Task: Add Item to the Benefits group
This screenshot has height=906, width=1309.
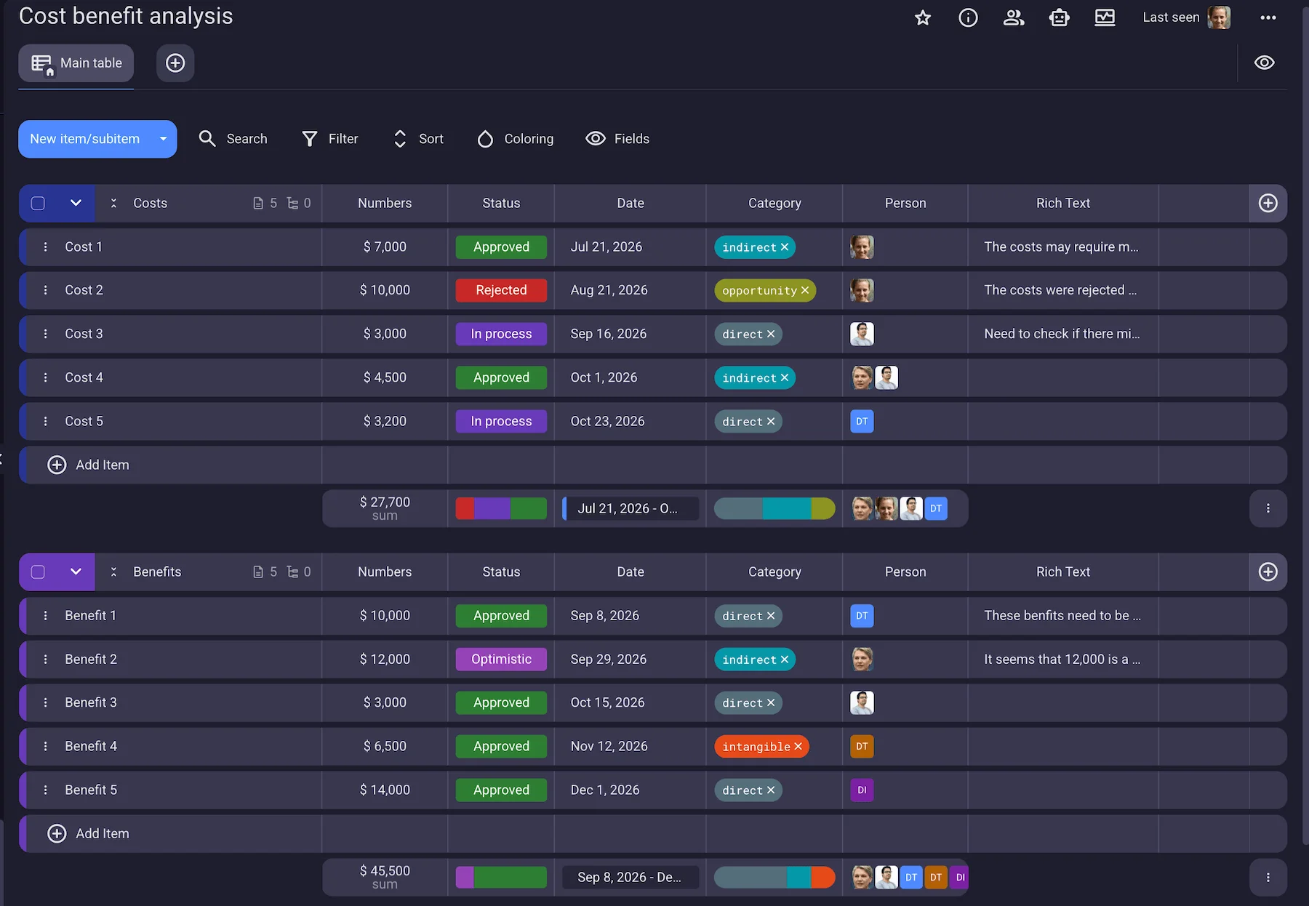Action: (88, 834)
